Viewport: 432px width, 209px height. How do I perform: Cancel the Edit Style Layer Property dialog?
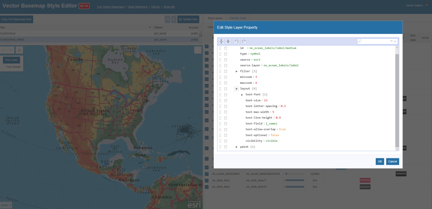click(x=393, y=161)
